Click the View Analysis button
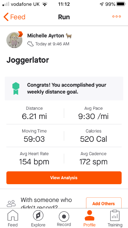This screenshot has width=128, height=228. coord(64,178)
